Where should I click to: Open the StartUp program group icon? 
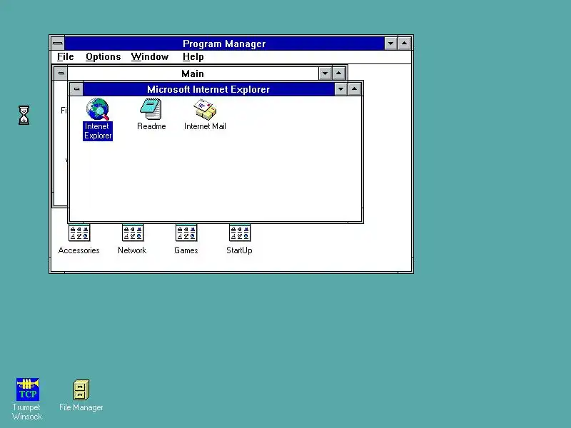click(x=240, y=233)
